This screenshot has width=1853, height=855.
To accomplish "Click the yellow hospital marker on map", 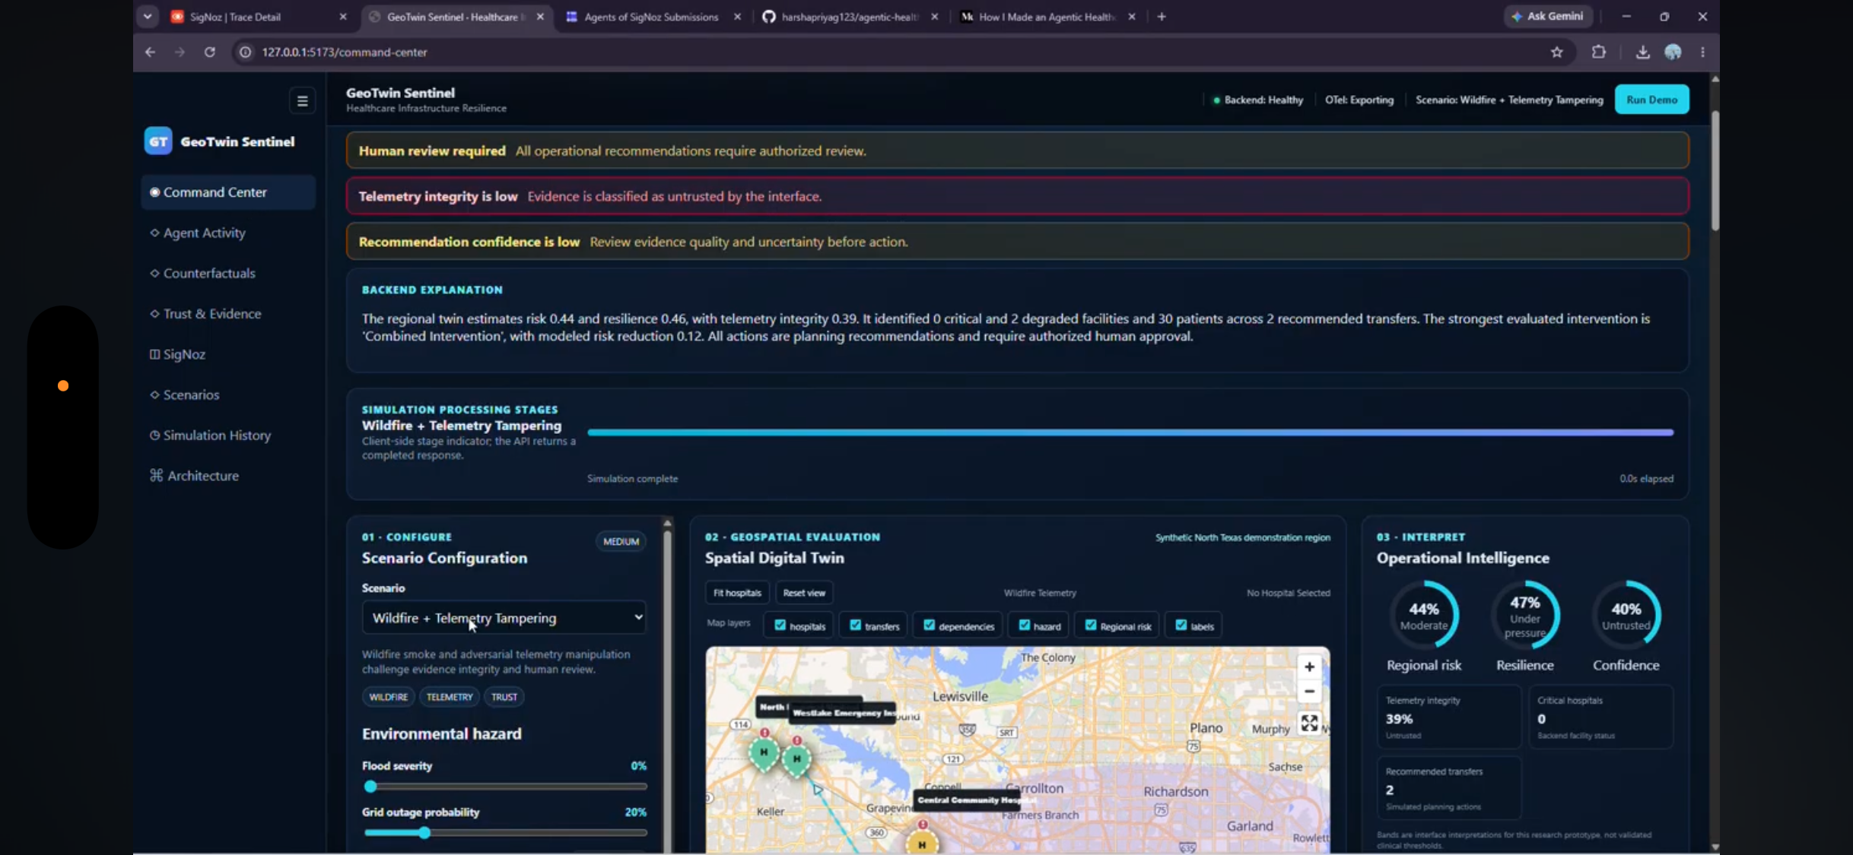I will point(922,844).
